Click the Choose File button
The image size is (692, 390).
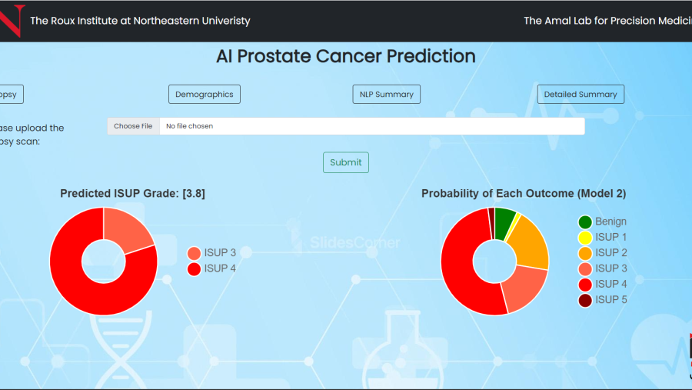pos(133,126)
